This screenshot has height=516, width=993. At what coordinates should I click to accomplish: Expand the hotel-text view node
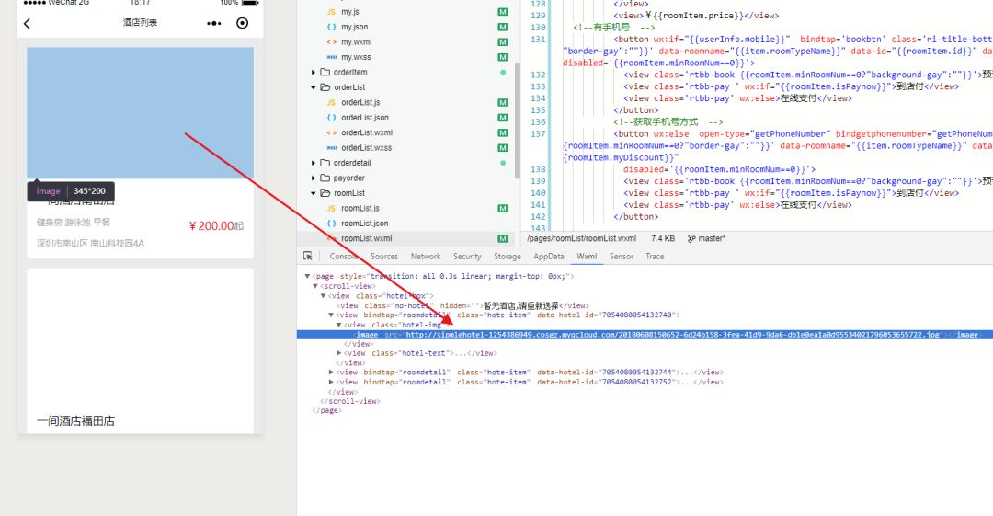[338, 353]
